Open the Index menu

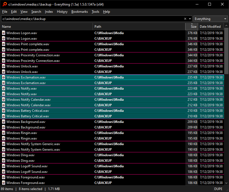click(x=49, y=12)
